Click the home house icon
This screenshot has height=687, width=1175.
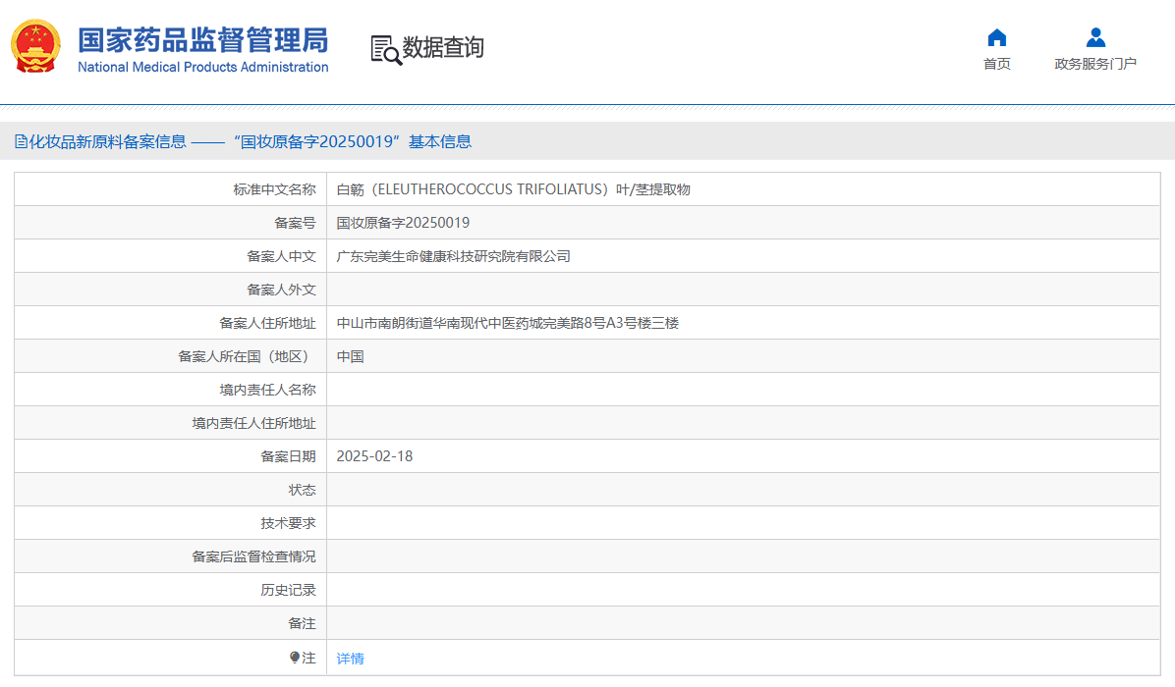point(996,38)
